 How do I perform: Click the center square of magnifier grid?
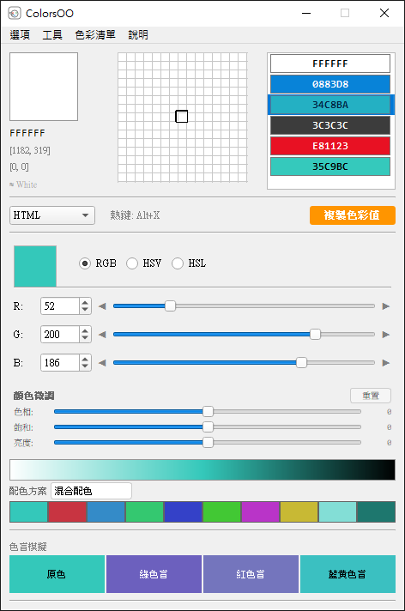[x=182, y=116]
